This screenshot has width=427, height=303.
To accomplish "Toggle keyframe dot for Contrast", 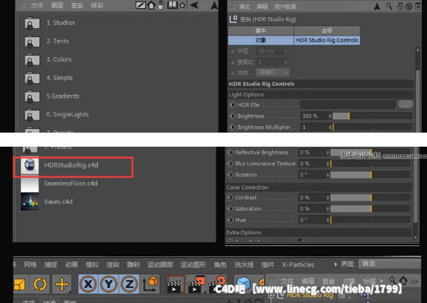I will click(230, 197).
